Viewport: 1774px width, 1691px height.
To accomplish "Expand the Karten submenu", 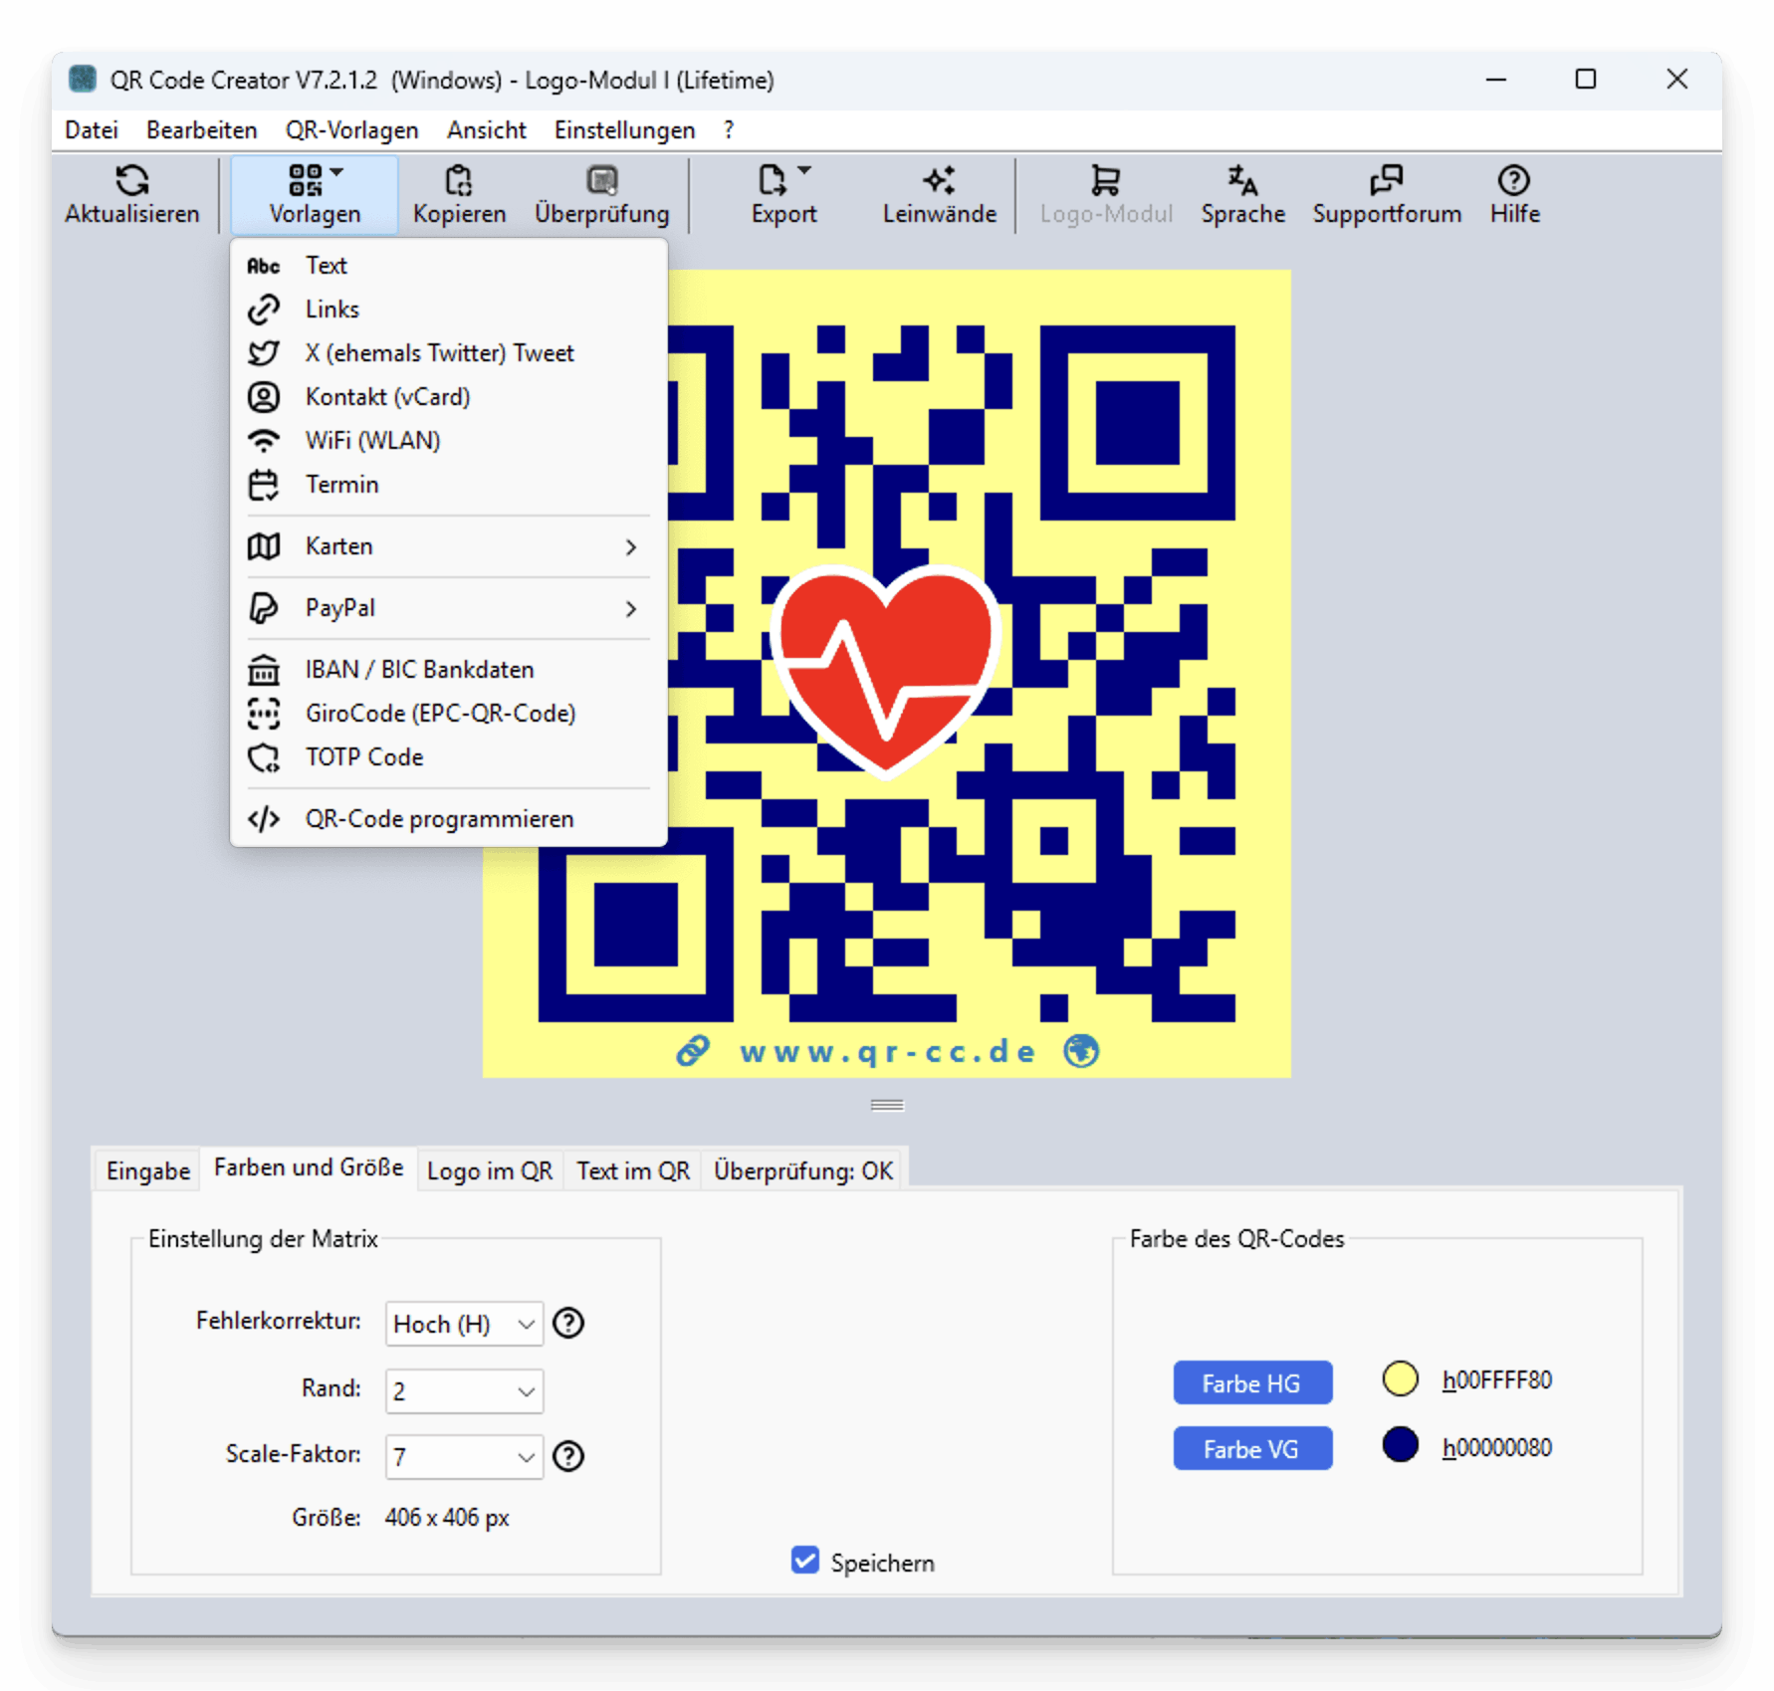I will coord(448,546).
